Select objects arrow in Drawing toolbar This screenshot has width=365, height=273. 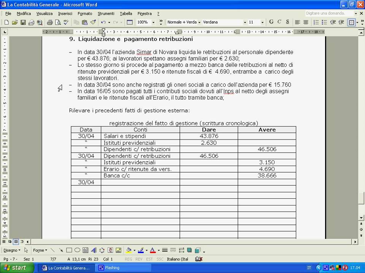tap(26, 250)
